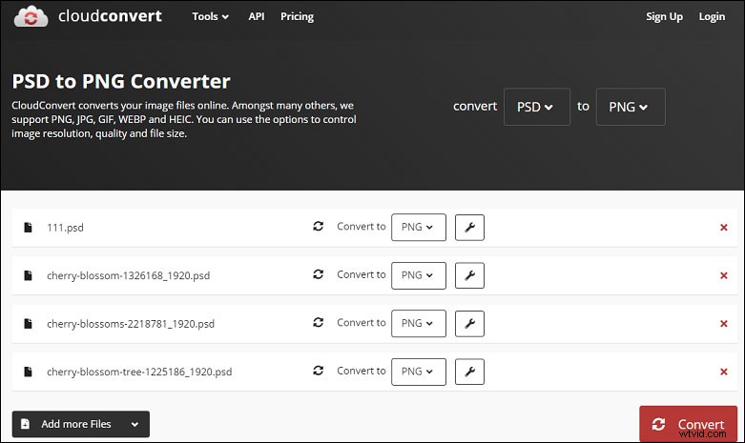Remove cherry-blossom-tree-1225186_1920.psd with red X

tap(724, 372)
